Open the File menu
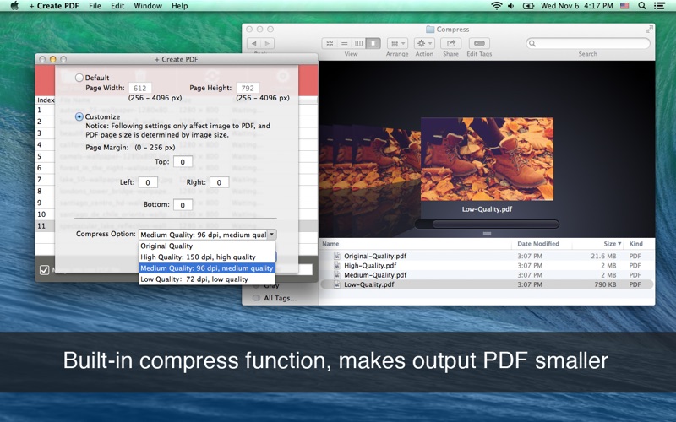676x422 pixels. (x=95, y=6)
